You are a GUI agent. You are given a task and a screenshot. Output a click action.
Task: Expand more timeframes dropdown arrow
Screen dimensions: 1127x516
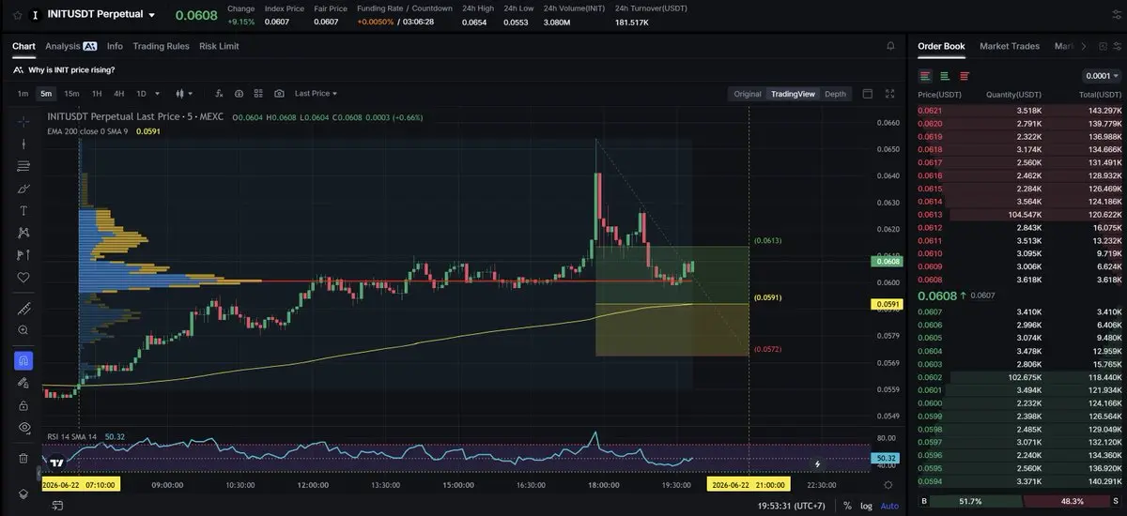pos(157,94)
